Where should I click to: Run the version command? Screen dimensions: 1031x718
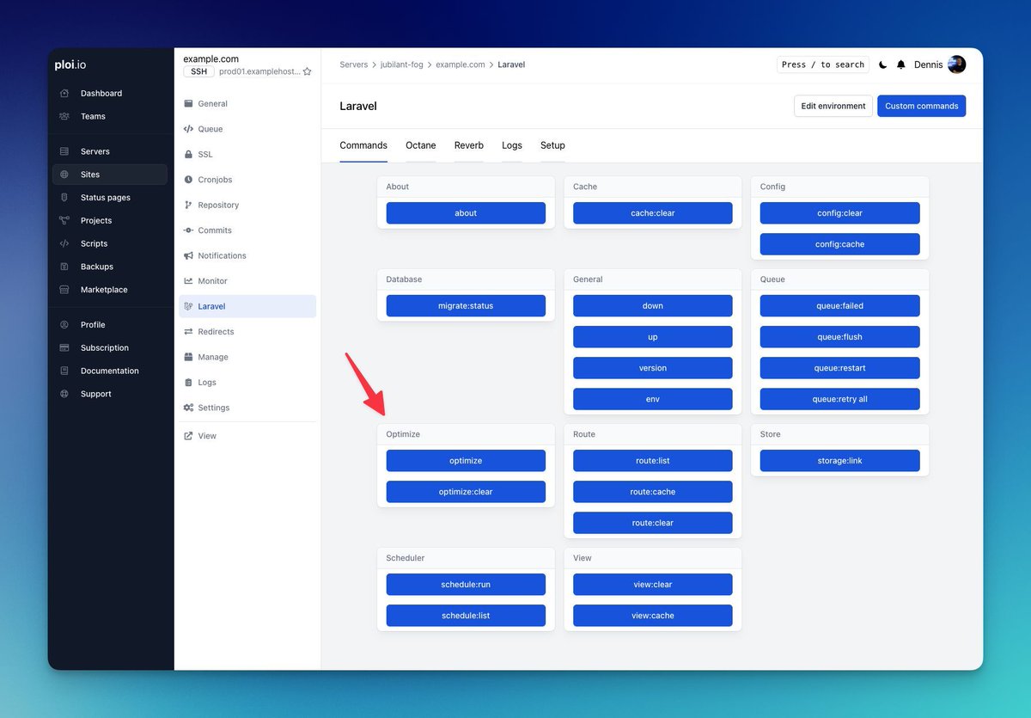click(653, 368)
